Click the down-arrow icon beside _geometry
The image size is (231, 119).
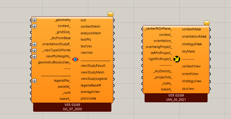click(x=34, y=20)
